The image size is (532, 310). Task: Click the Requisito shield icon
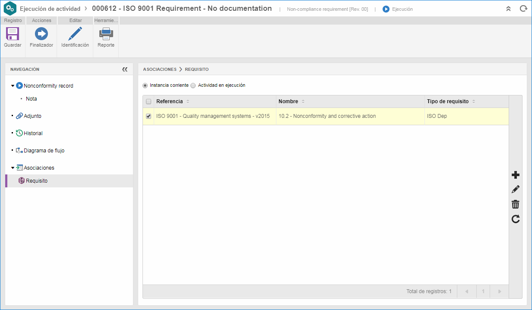click(22, 180)
